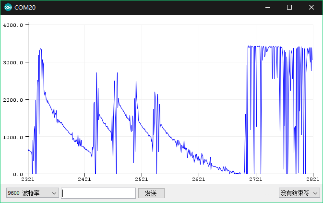
Task: Maximize the COM20 window
Action: [289, 7]
